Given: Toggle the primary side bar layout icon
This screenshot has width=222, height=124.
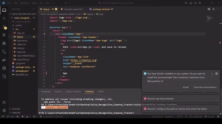Looking at the screenshot, I should click(186, 3).
